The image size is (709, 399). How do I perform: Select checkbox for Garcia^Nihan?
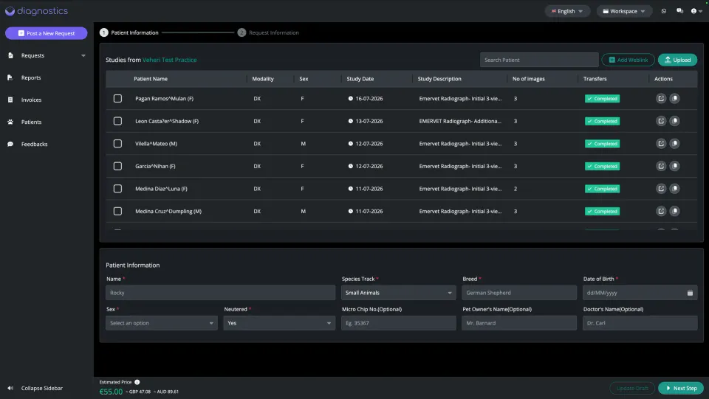pos(117,166)
